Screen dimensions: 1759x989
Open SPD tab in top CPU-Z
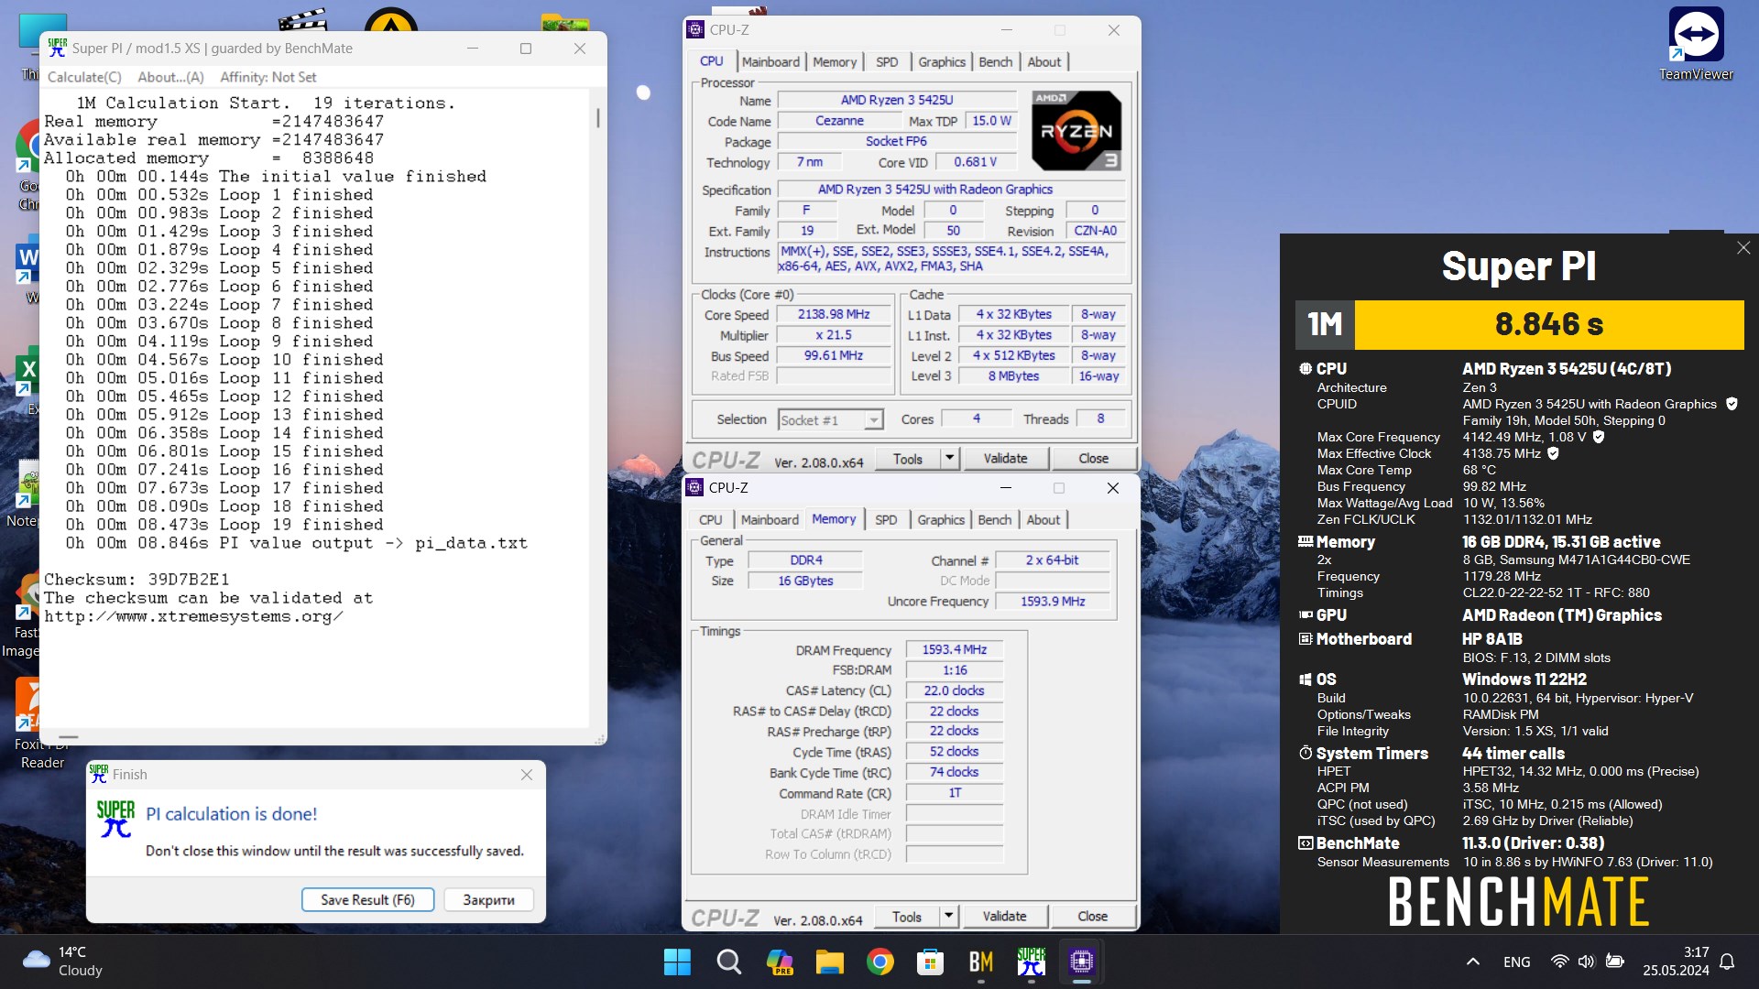click(x=887, y=61)
